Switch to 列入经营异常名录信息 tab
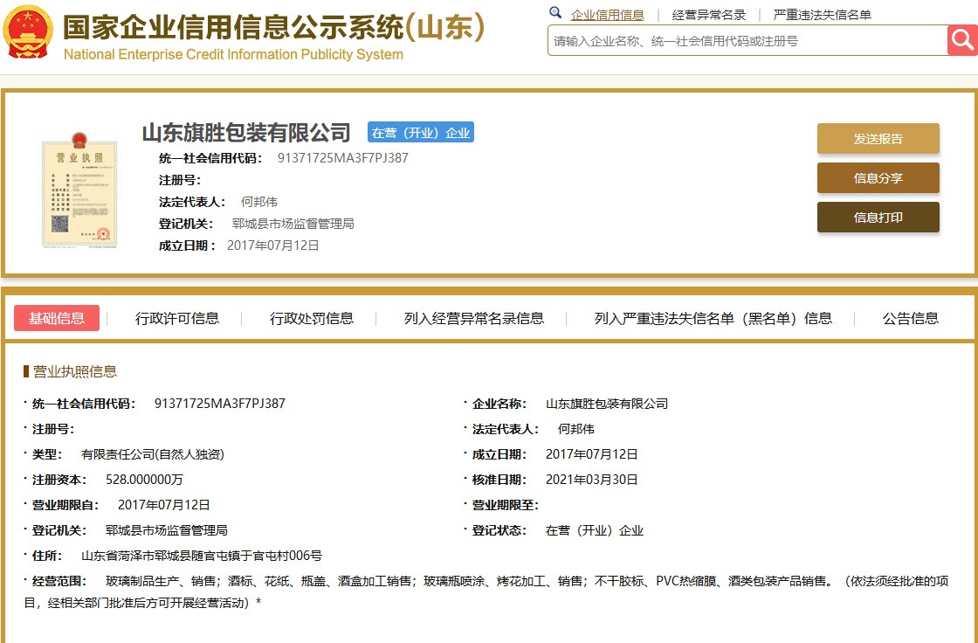 coord(474,318)
